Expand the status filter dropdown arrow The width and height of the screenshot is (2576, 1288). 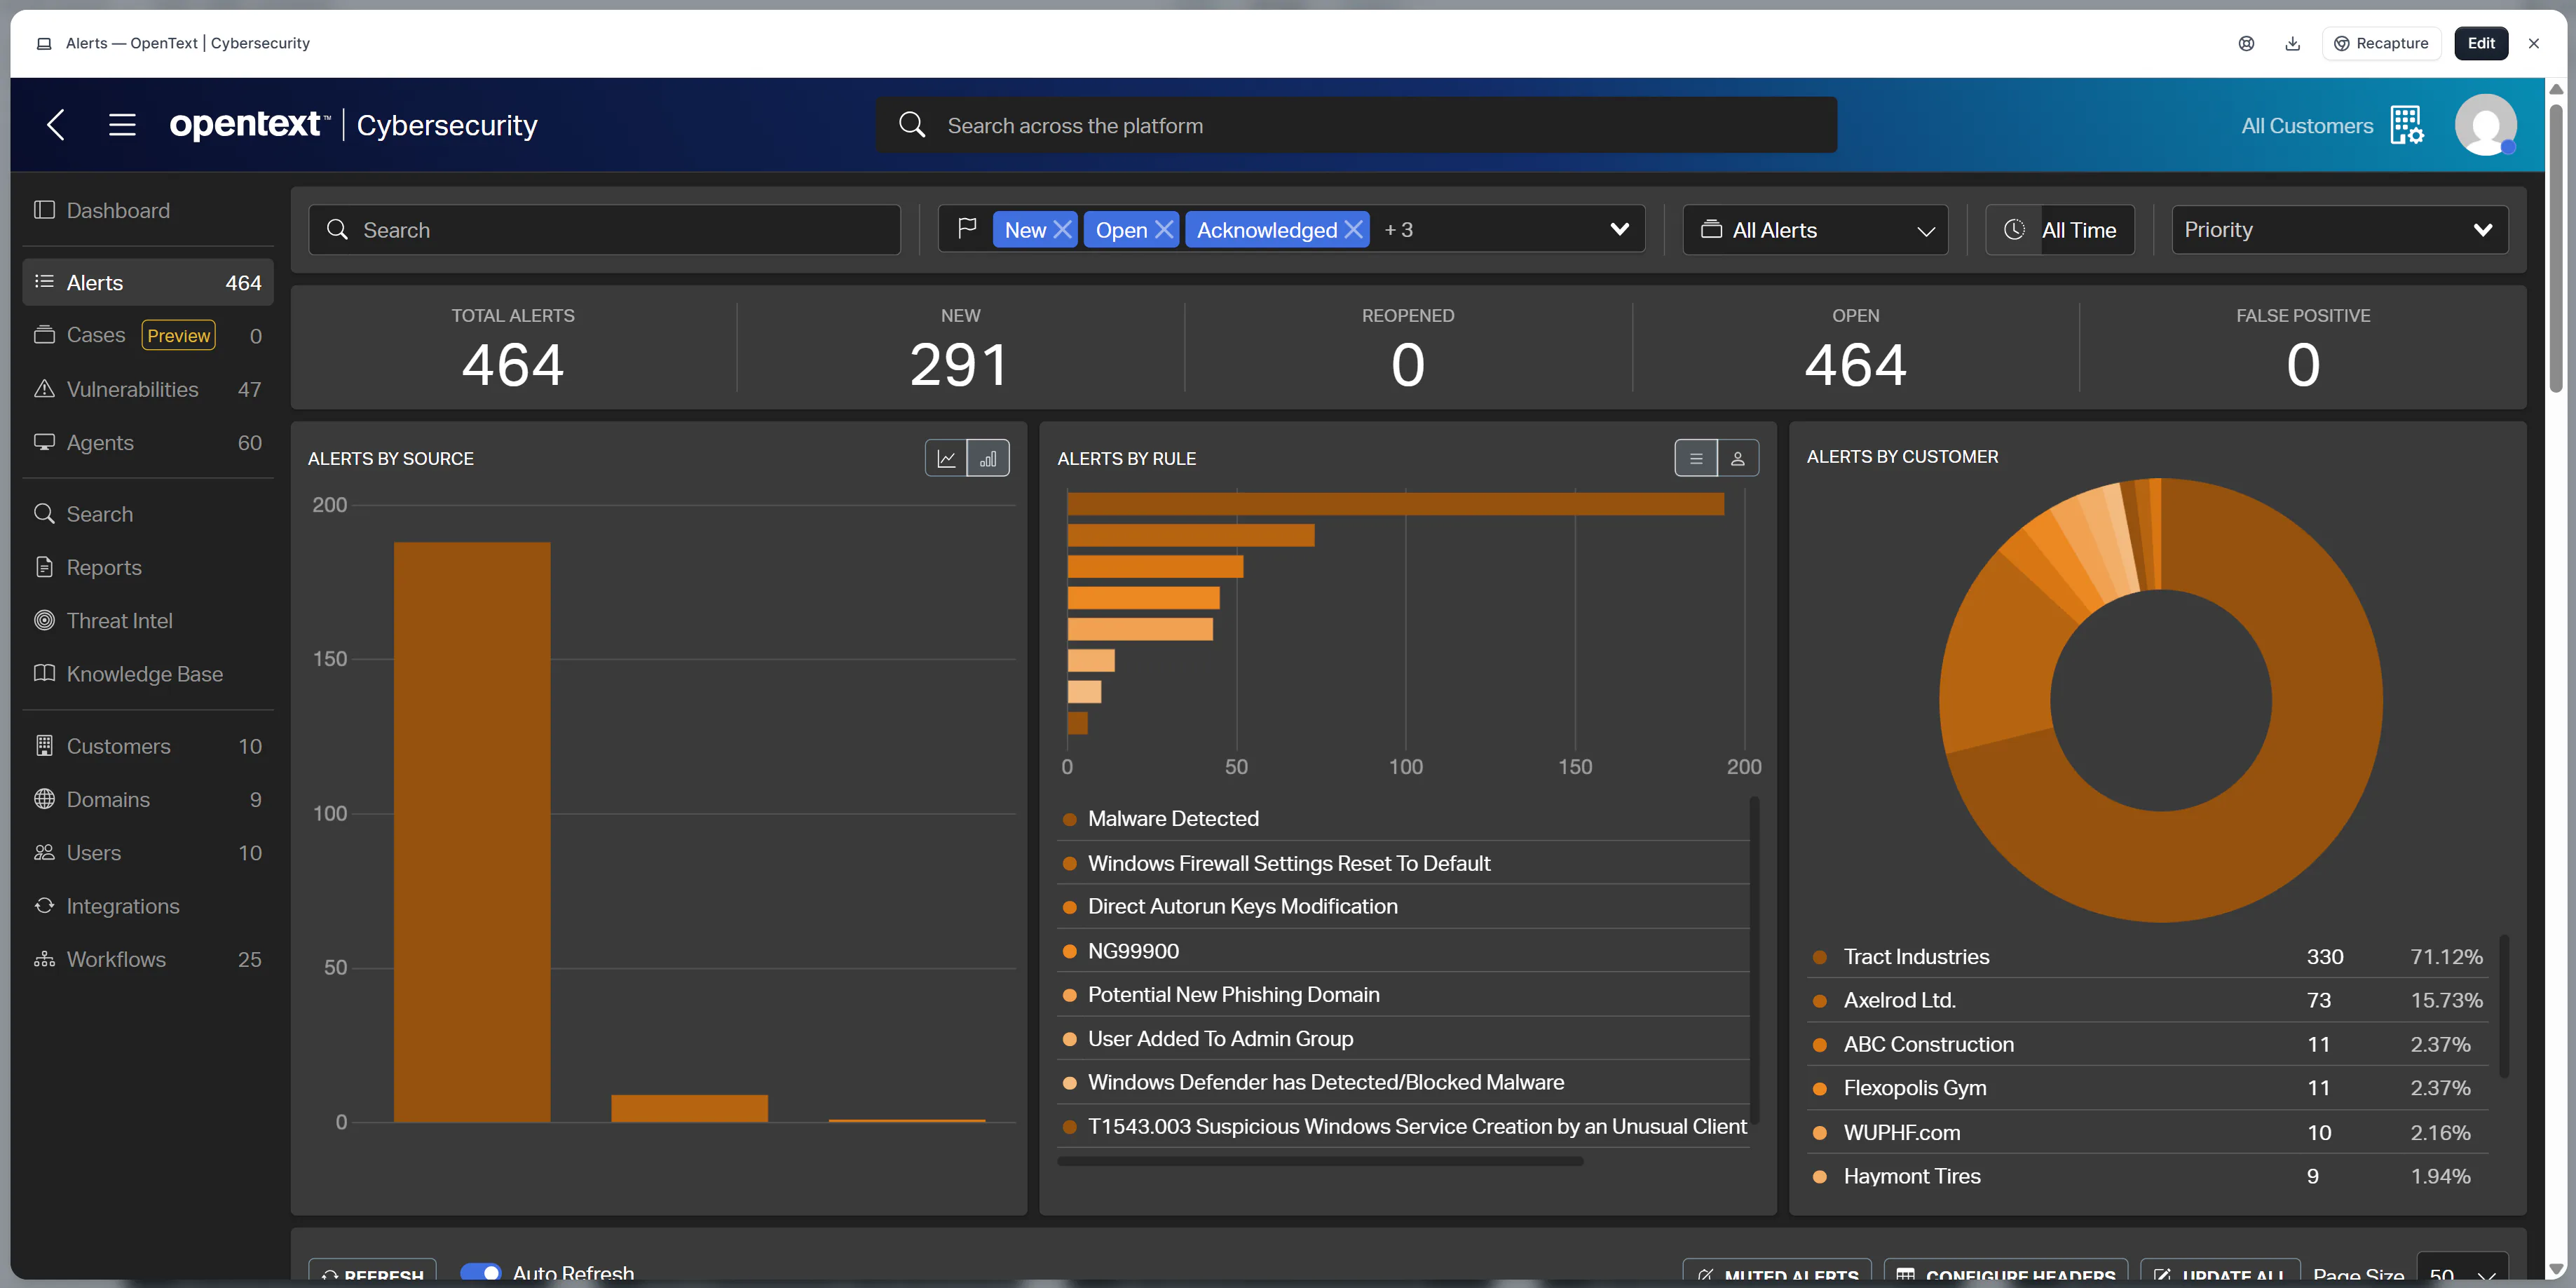1620,229
